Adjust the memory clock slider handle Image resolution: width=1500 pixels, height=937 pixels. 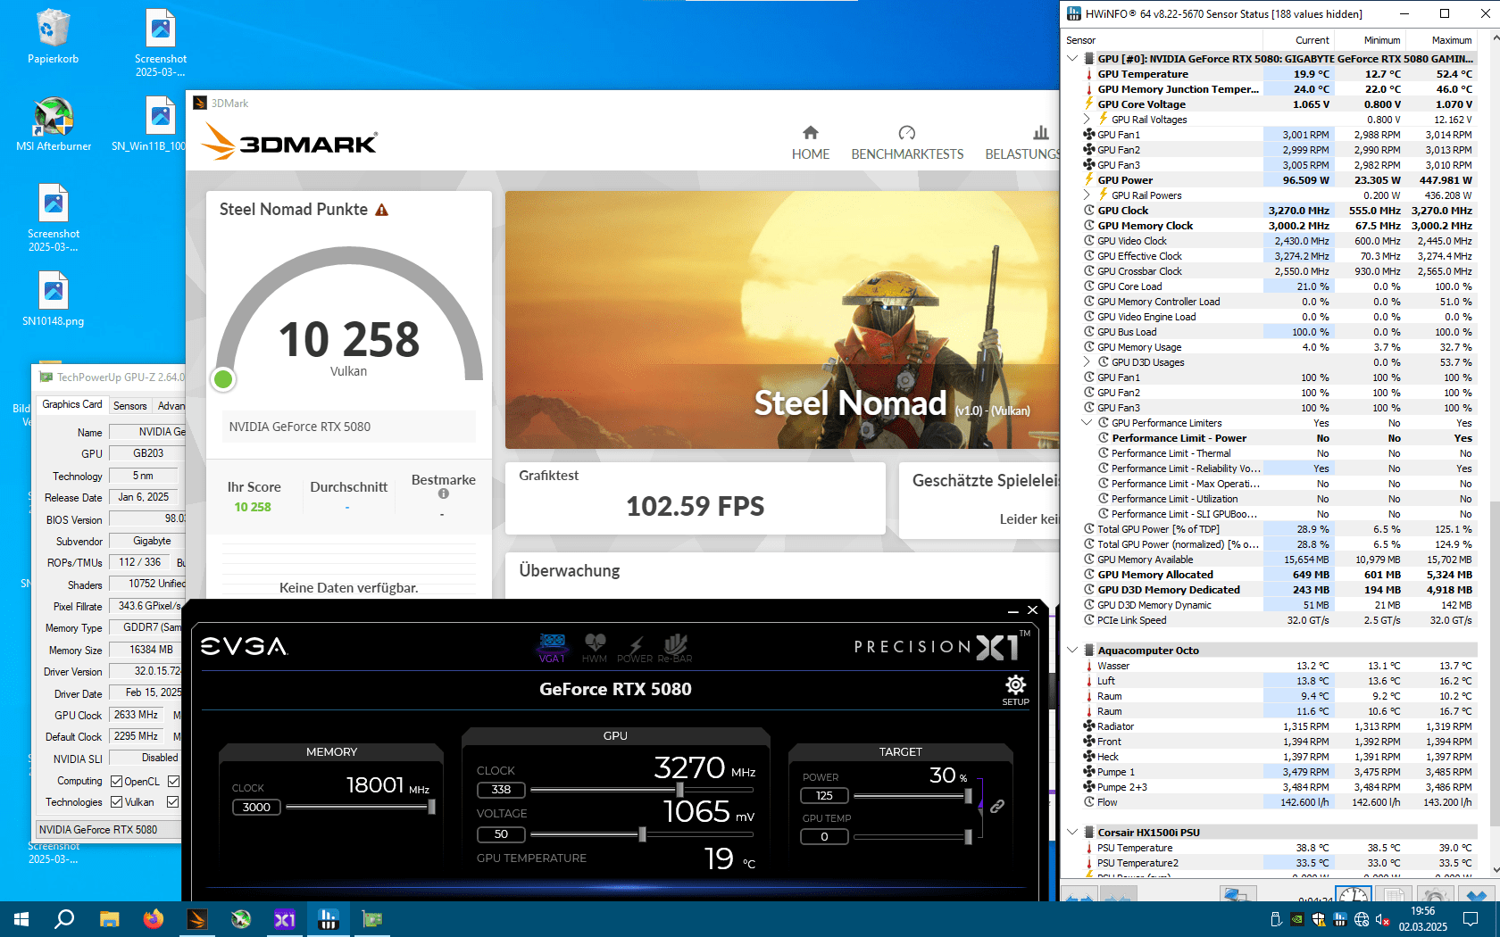(432, 807)
